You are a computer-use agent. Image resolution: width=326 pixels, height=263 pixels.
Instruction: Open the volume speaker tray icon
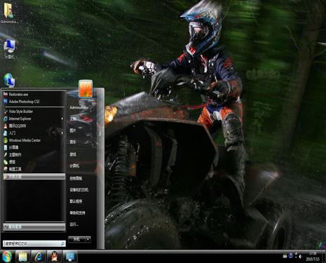point(300,256)
